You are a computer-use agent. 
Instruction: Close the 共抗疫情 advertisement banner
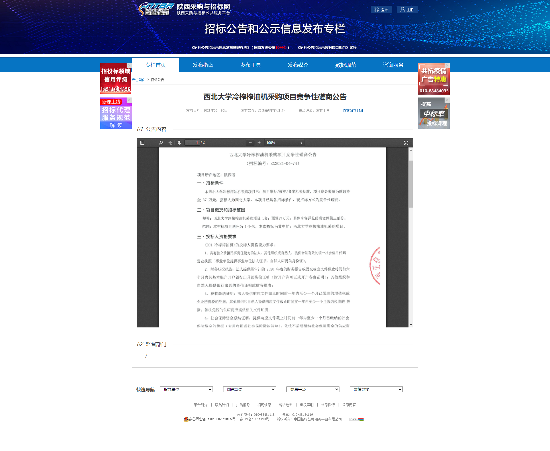[447, 66]
